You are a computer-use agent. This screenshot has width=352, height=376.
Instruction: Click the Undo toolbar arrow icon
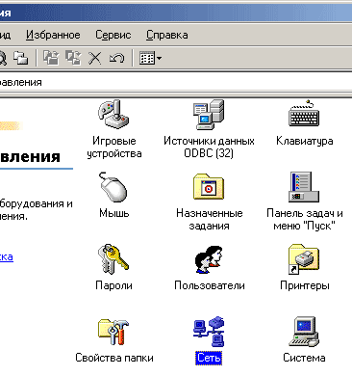click(x=116, y=58)
